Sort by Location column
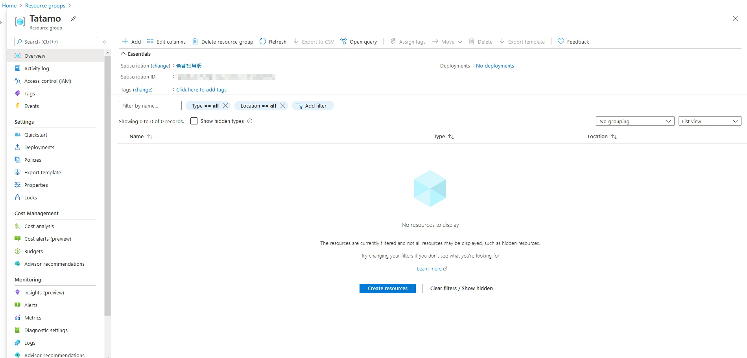Image resolution: width=747 pixels, height=358 pixels. pos(602,136)
